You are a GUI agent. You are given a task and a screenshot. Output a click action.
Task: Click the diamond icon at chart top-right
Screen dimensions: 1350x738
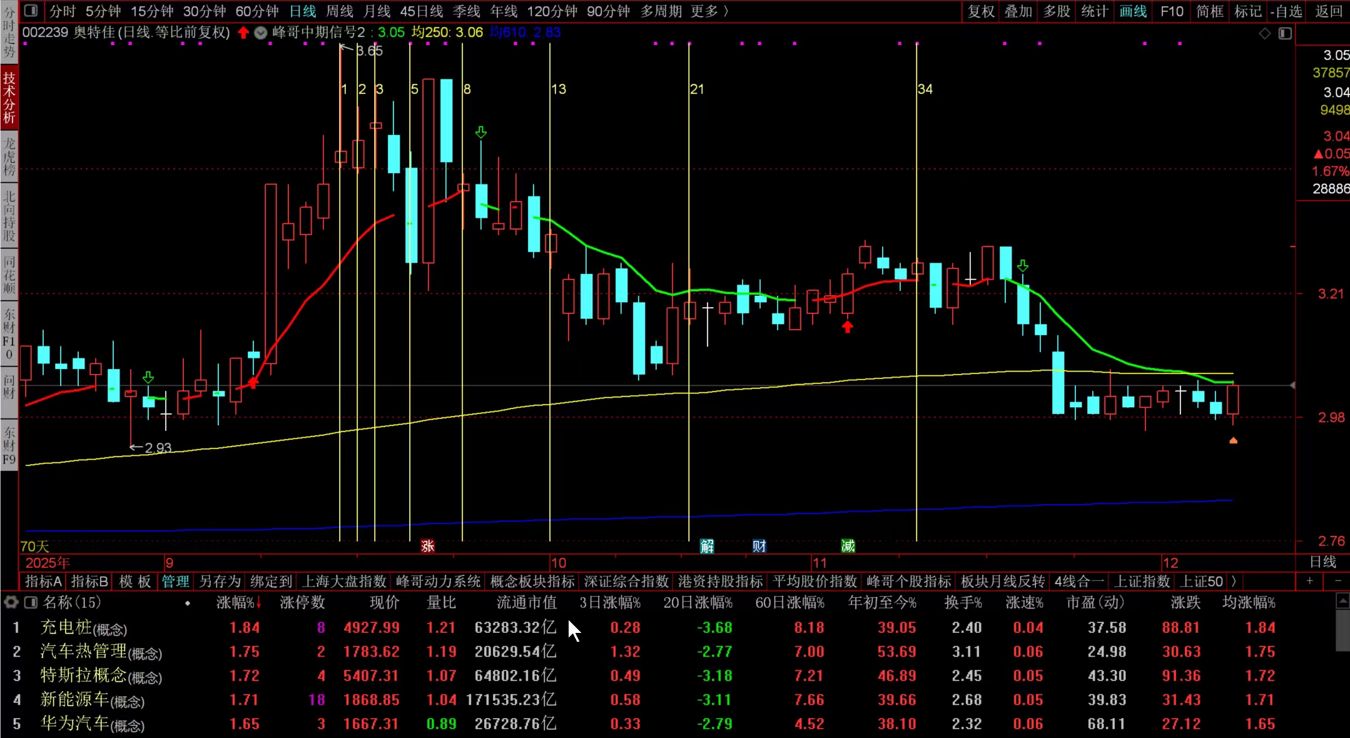coord(1264,33)
